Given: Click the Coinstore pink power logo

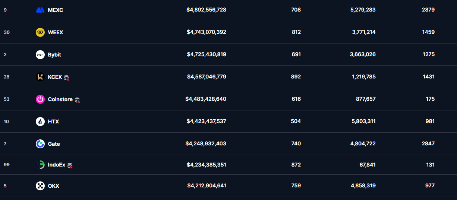Looking at the screenshot, I should (40, 99).
